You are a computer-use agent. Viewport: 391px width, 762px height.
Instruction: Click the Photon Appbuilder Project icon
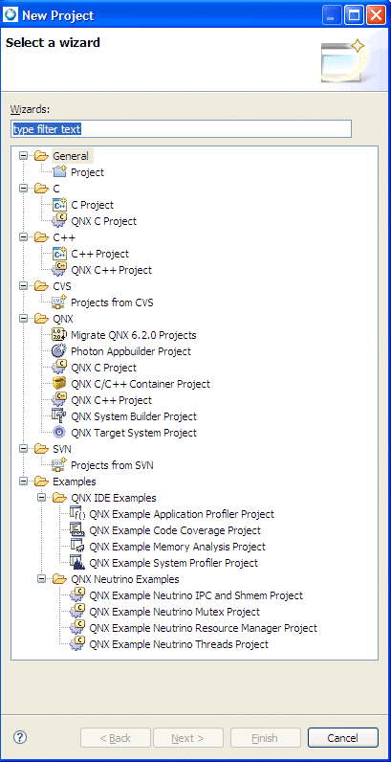coord(59,351)
